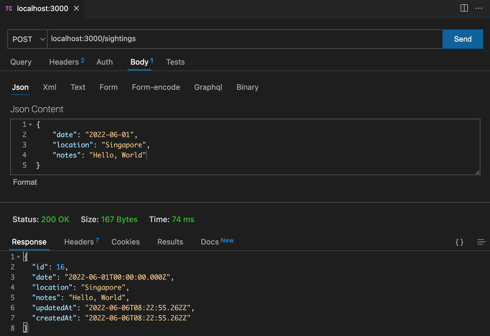This screenshot has height=336, width=490.
Task: Select the Auth tab
Action: coord(105,62)
